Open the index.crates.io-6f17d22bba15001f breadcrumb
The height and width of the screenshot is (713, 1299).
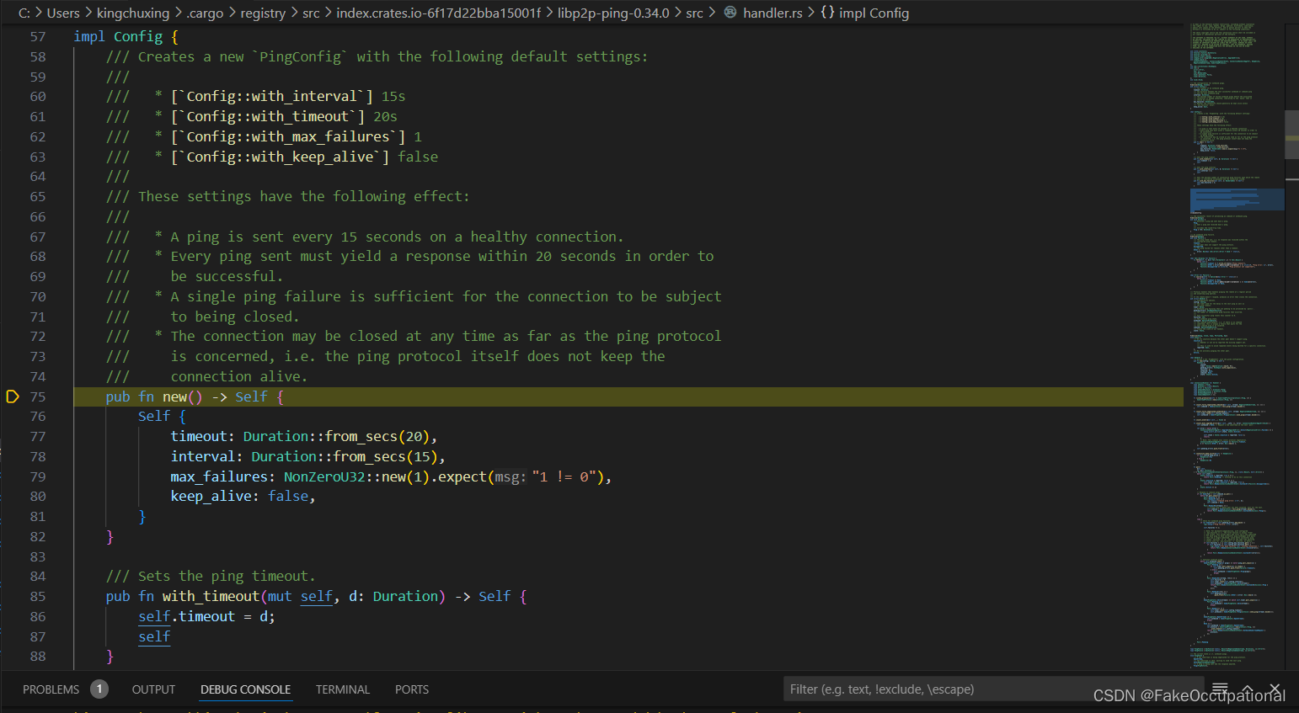pos(438,13)
